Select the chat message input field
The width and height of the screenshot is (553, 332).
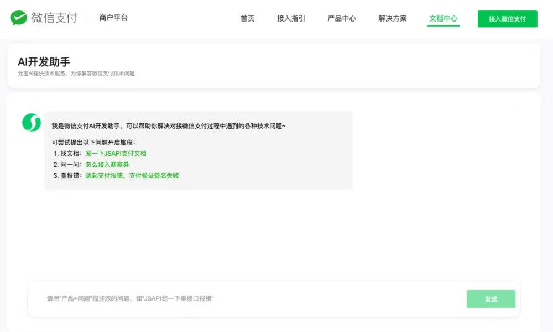221,298
